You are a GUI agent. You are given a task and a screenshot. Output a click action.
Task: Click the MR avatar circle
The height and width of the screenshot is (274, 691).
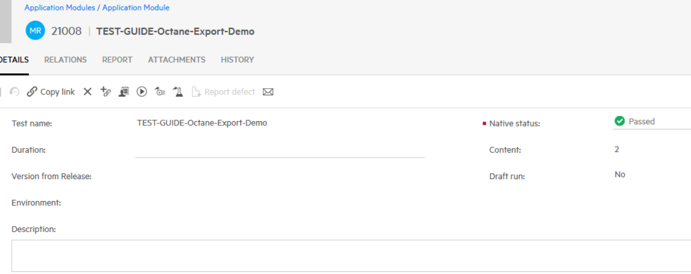click(x=35, y=31)
